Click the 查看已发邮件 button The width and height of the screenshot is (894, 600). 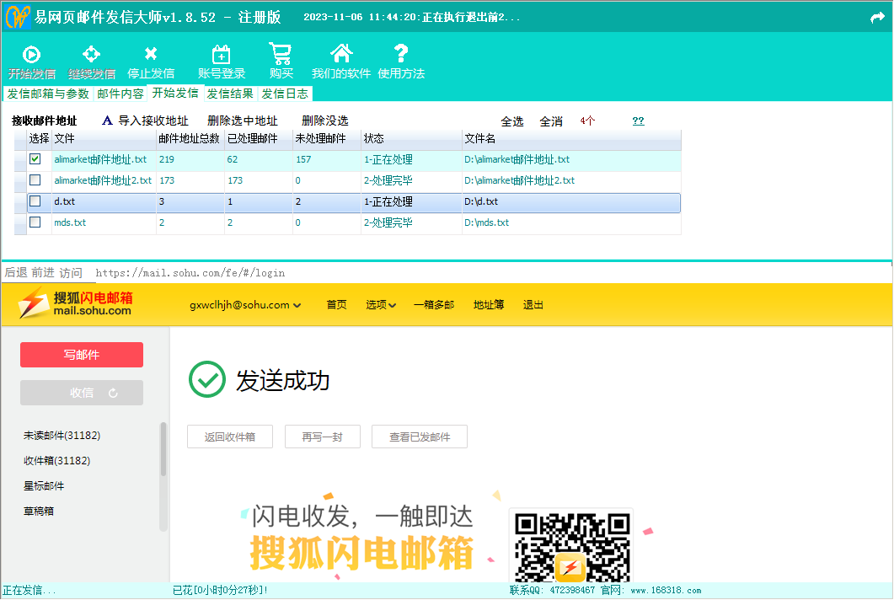coord(419,437)
